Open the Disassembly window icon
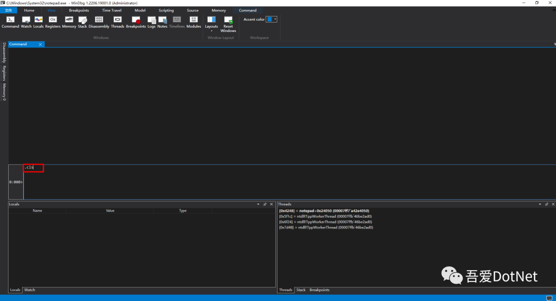Viewport: 556px width, 301px height. tap(99, 22)
